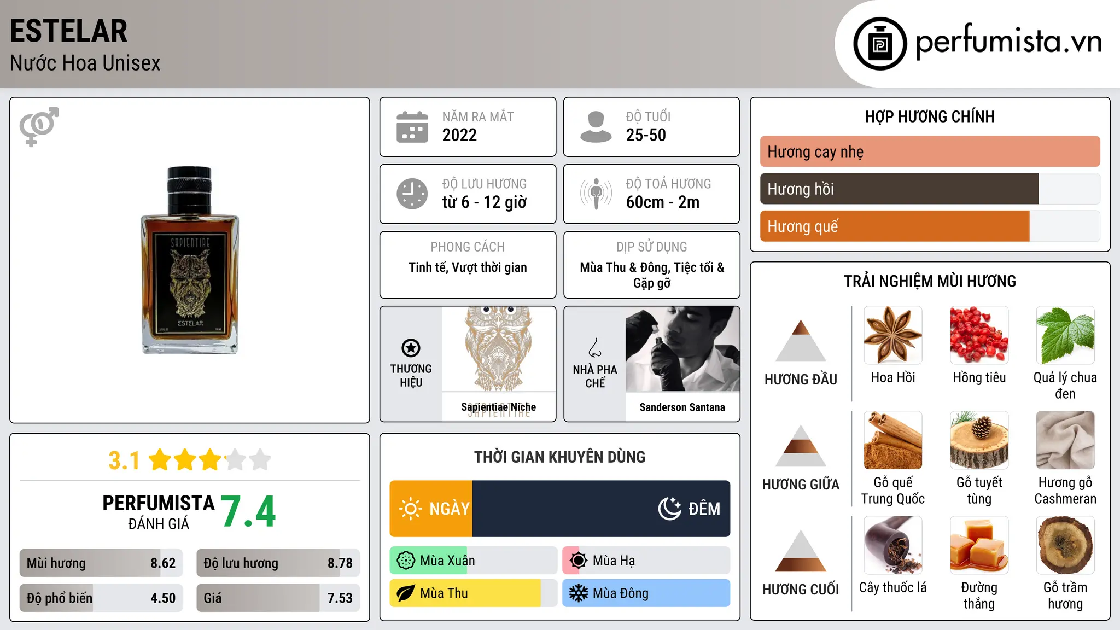Image resolution: width=1120 pixels, height=630 pixels.
Task: Click the person icon beside Độ tuổi
Action: 596,127
